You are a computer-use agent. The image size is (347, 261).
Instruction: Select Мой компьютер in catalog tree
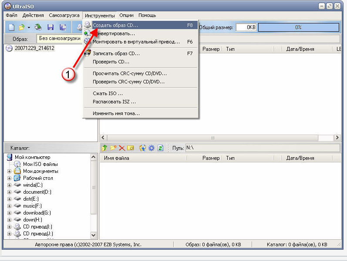coord(32,157)
